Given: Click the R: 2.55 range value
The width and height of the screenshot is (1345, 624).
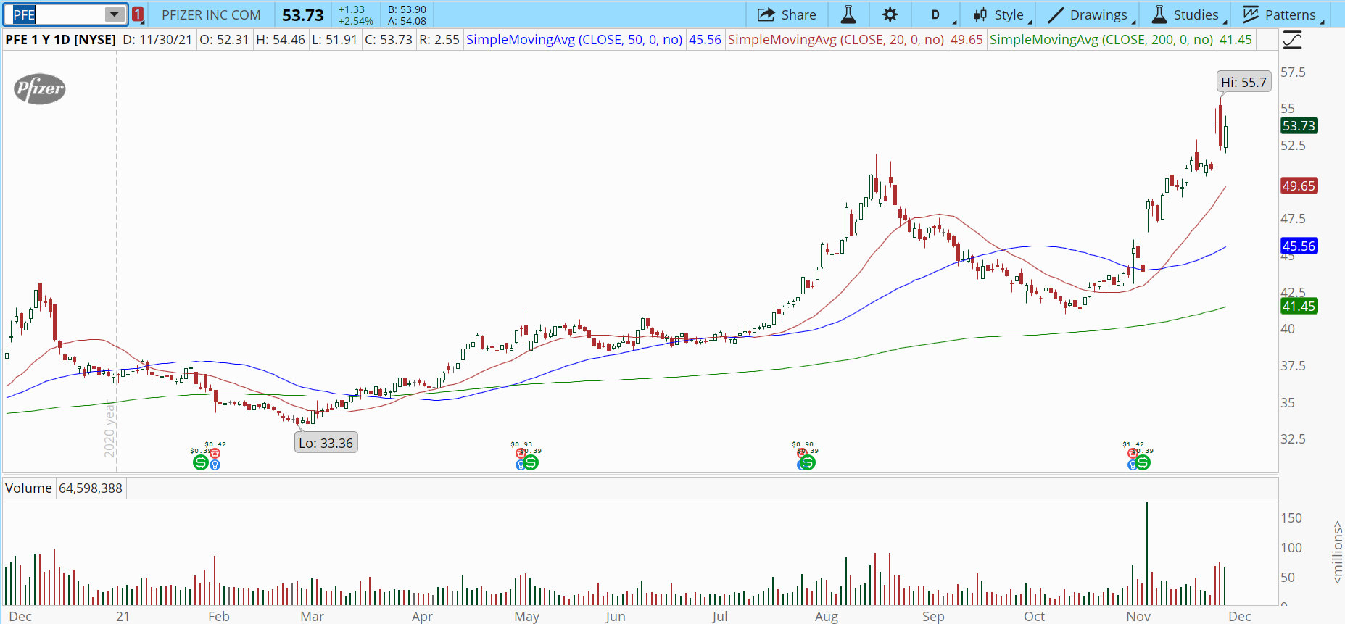Looking at the screenshot, I should pyautogui.click(x=439, y=40).
